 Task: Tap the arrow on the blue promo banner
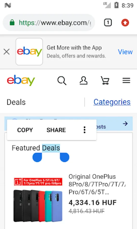click(x=125, y=124)
